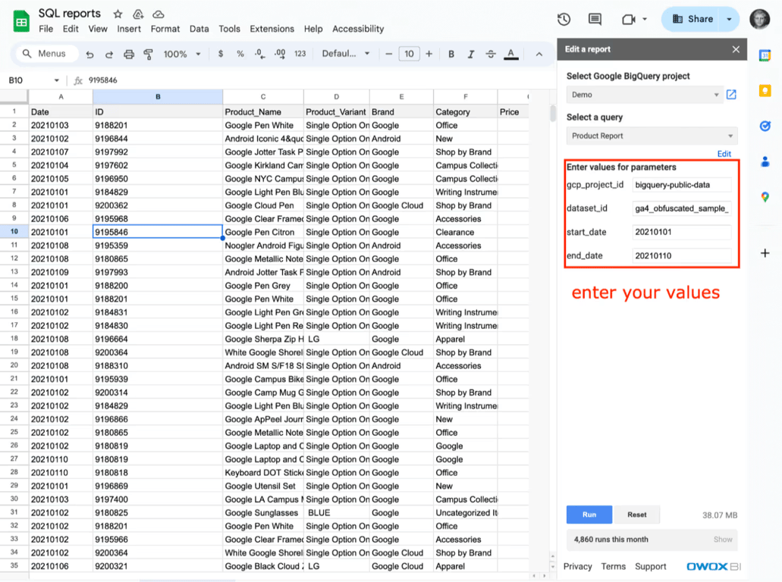Open the Accessibility menu
The image size is (782, 582).
tap(358, 29)
